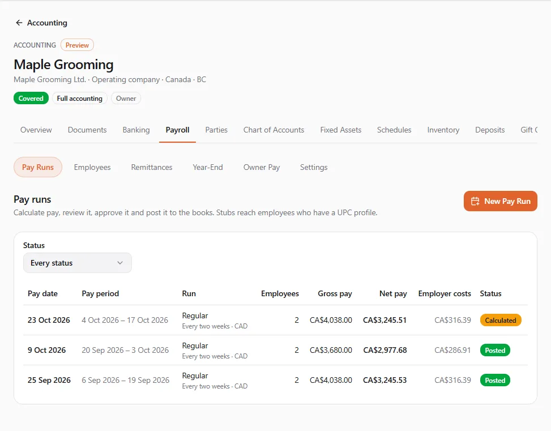Click Posted badge for 25 Sep 2026
This screenshot has height=431, width=551.
495,381
